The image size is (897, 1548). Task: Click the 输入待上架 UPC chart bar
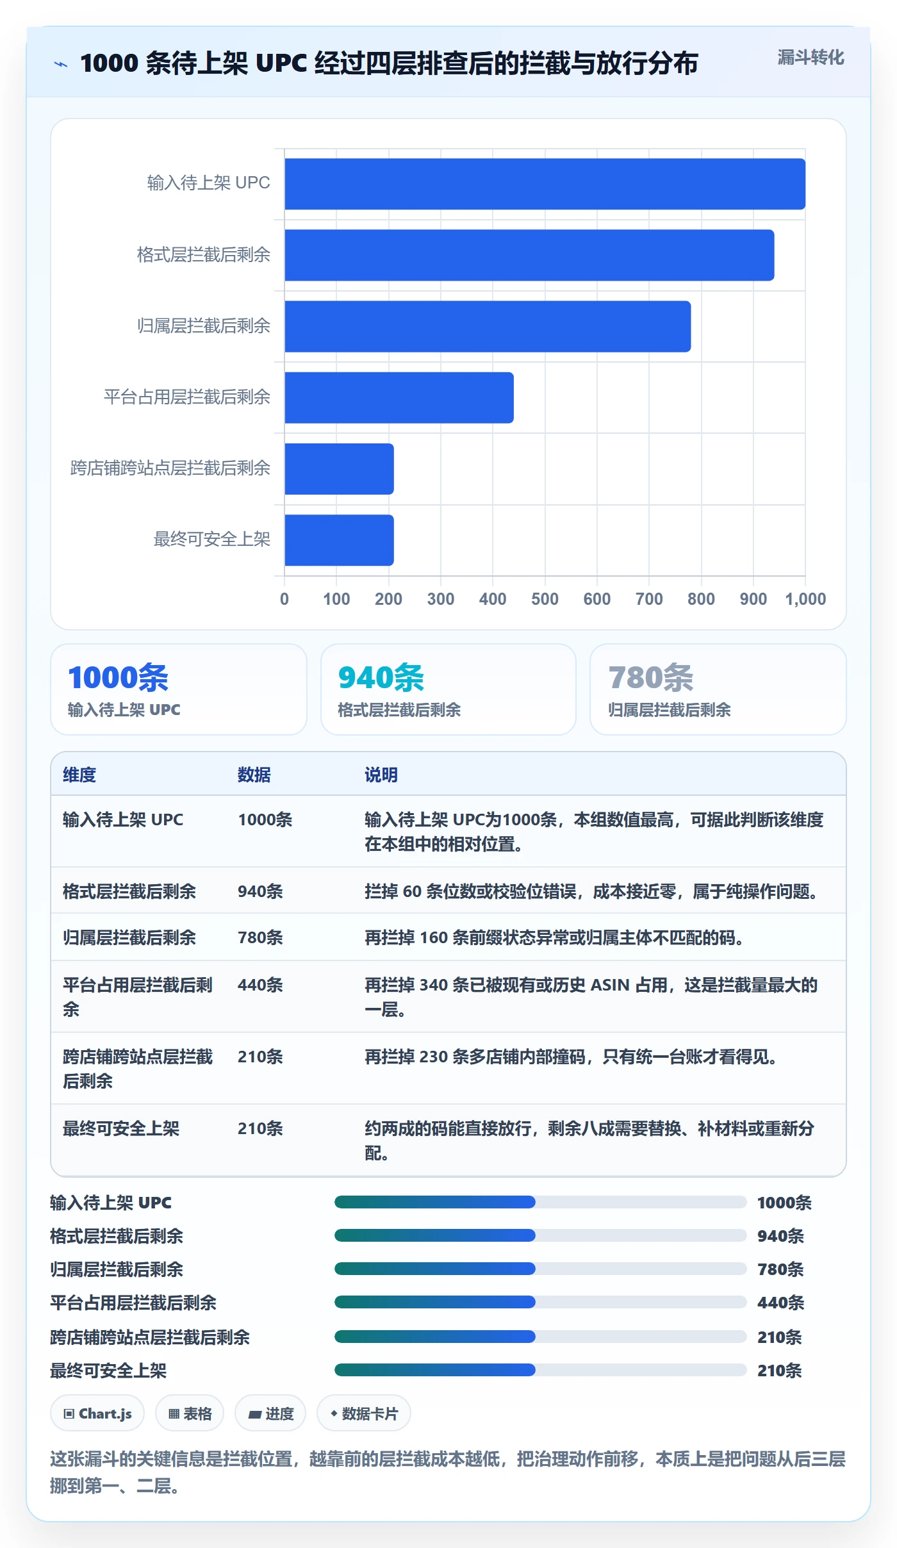tap(545, 184)
